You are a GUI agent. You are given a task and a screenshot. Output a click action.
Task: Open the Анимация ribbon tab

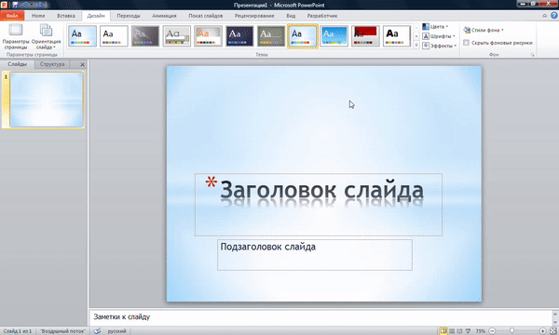point(164,16)
